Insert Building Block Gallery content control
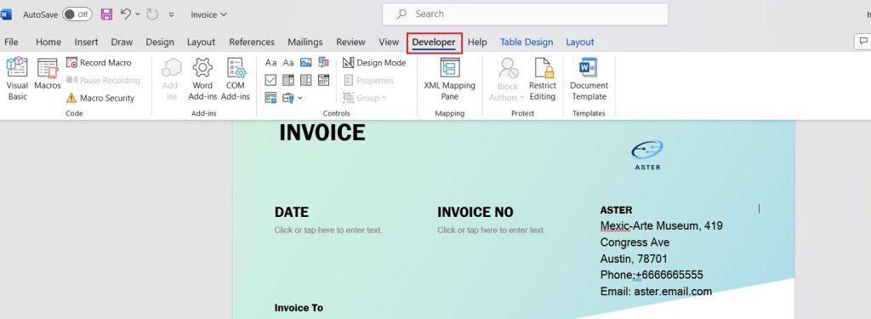Screen dimensions: 871x319 [x=323, y=63]
